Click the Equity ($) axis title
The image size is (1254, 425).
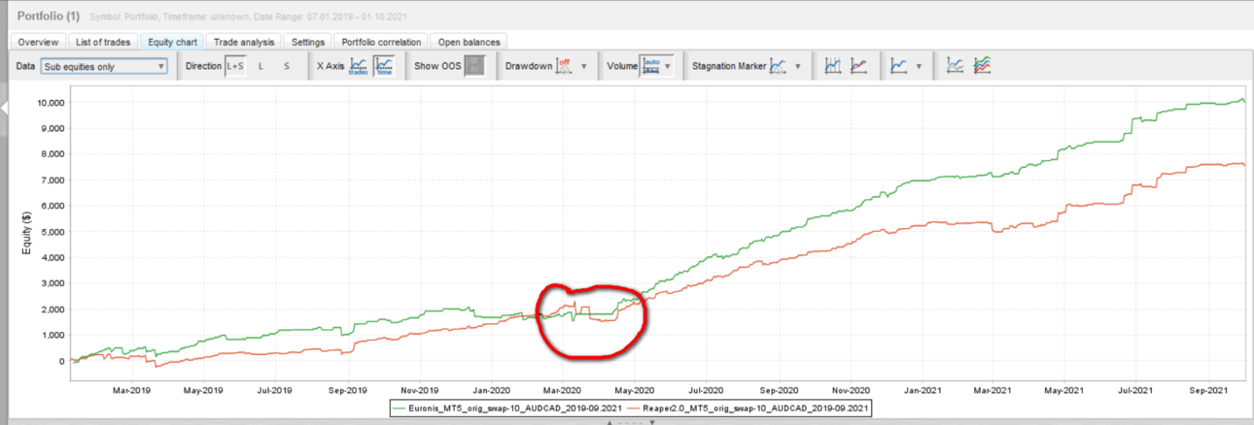(x=26, y=235)
